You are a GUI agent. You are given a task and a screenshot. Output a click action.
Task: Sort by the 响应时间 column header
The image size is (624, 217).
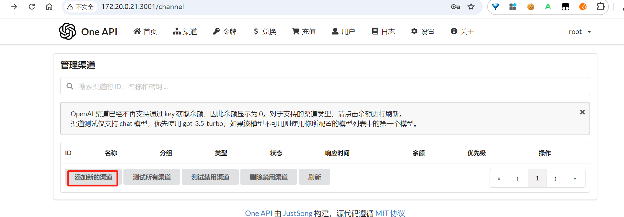pyautogui.click(x=337, y=153)
